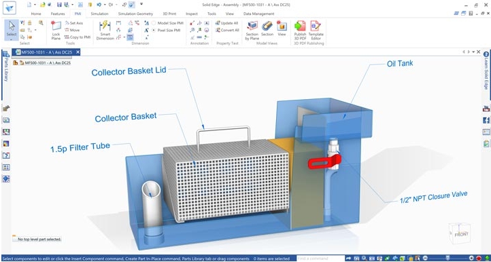The height and width of the screenshot is (262, 491).
Task: Click Section by Plane icon
Action: point(252,31)
